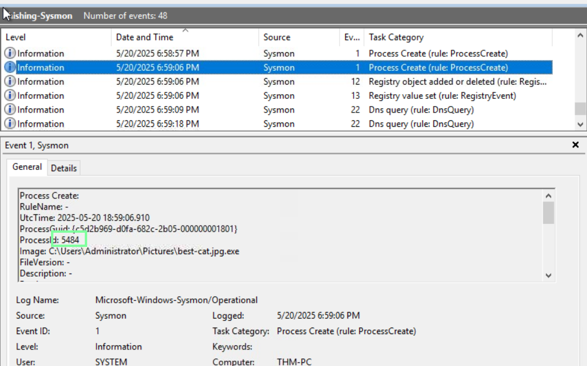Click the info icon of the Registry value set event
The width and height of the screenshot is (587, 366).
(x=10, y=96)
